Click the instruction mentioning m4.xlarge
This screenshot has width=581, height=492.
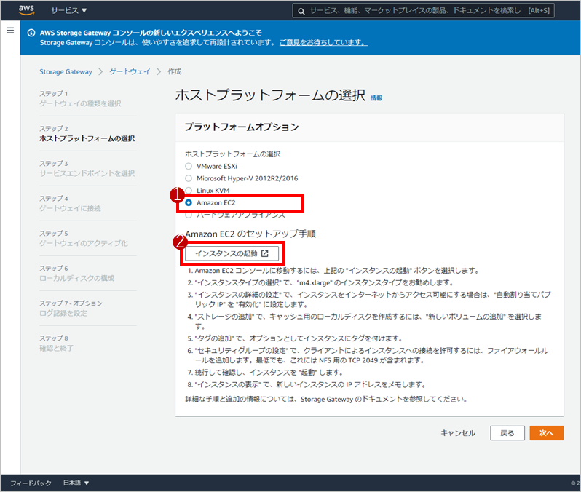320,282
